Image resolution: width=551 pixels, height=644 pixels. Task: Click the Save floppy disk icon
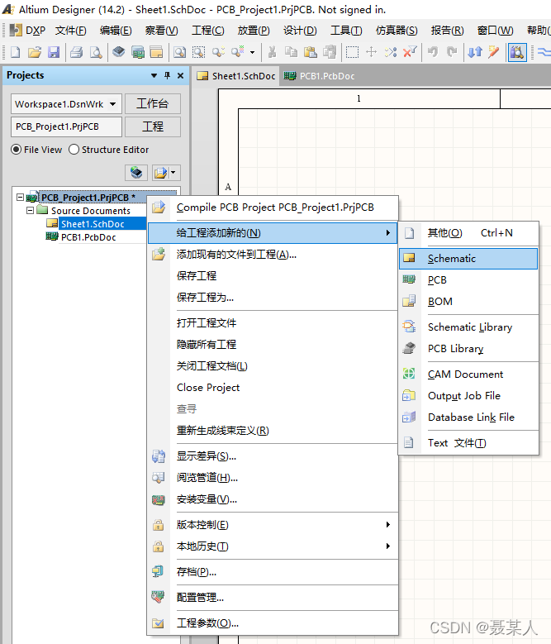tap(54, 52)
